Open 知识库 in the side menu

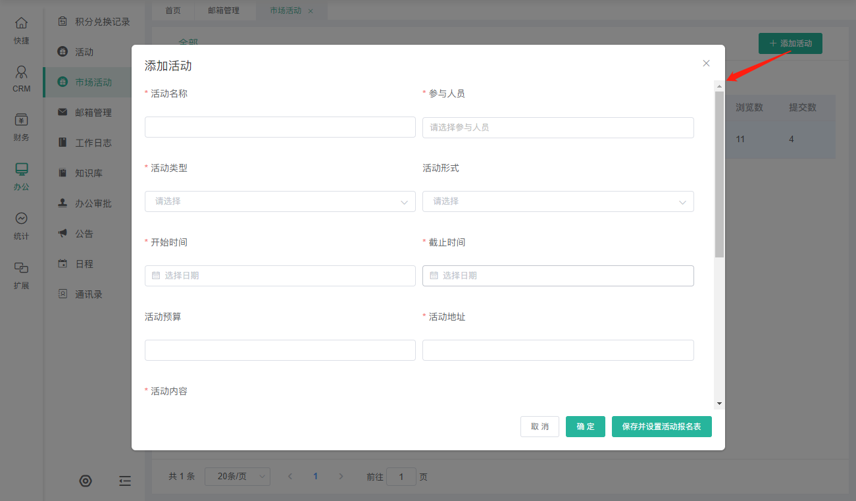89,173
